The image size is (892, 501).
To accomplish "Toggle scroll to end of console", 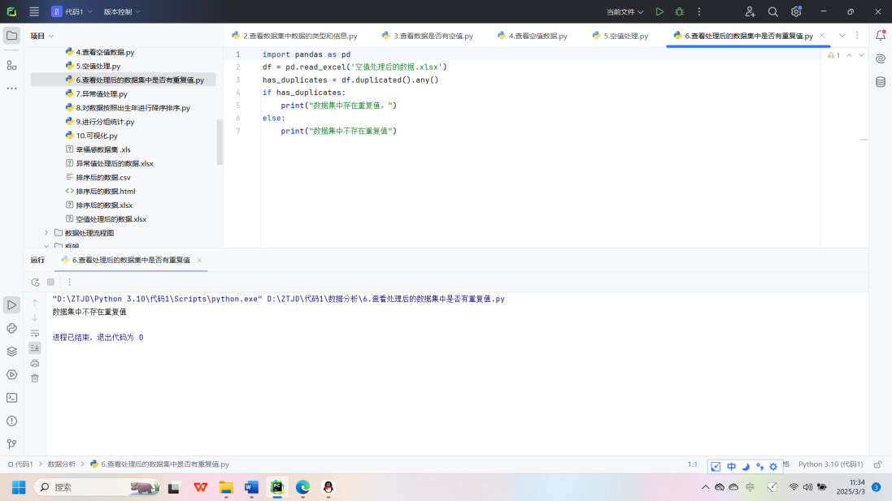I will 35,348.
